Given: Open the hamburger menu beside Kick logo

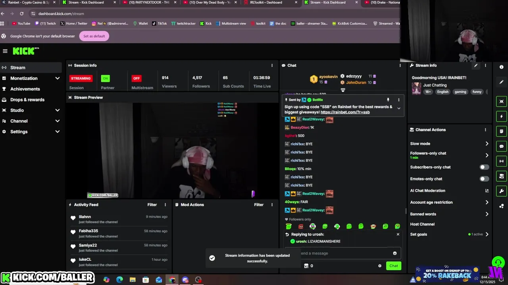Looking at the screenshot, I should pyautogui.click(x=5, y=51).
